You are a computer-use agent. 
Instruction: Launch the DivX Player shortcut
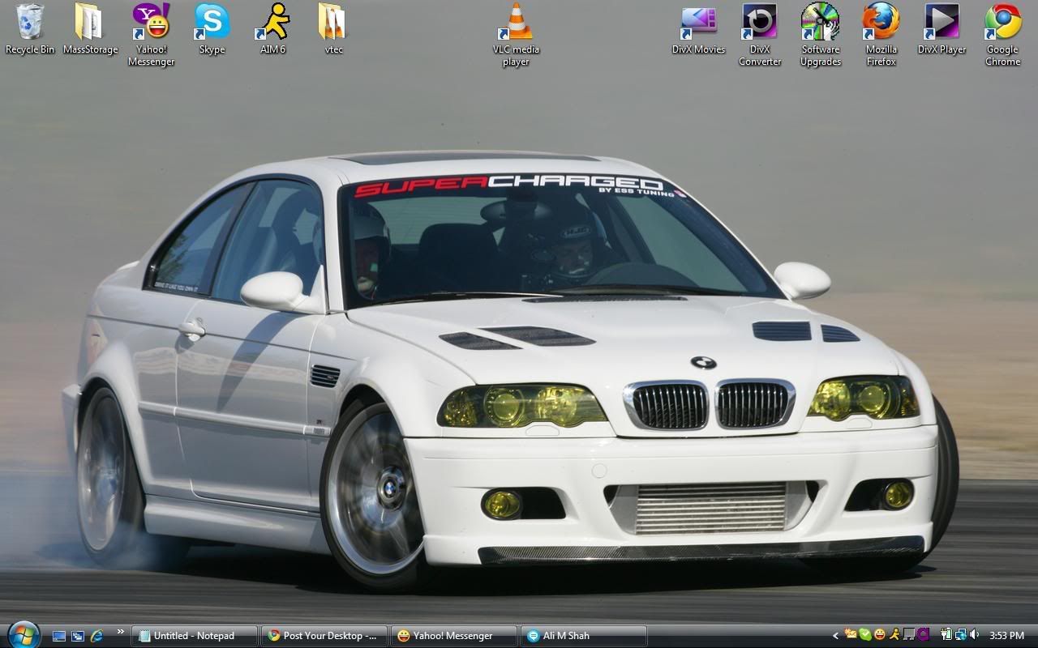[941, 29]
